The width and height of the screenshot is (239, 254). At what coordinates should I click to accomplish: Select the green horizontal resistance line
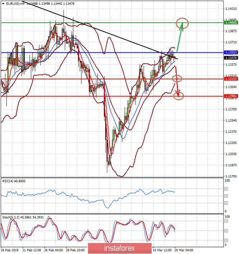click(112, 23)
